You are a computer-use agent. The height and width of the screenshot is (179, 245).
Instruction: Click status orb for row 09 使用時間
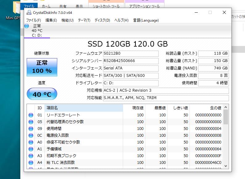click(x=31, y=129)
